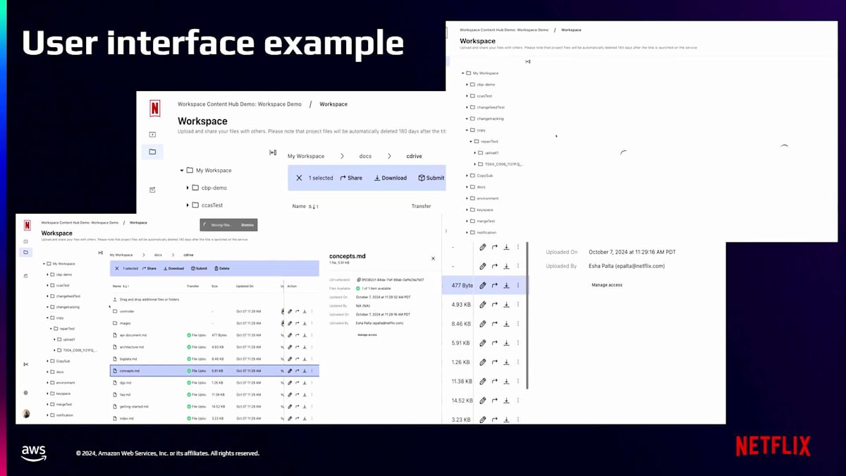Click the edit pencil in the zoomed 1.26 KB row
This screenshot has height=476, width=846.
pyautogui.click(x=483, y=362)
